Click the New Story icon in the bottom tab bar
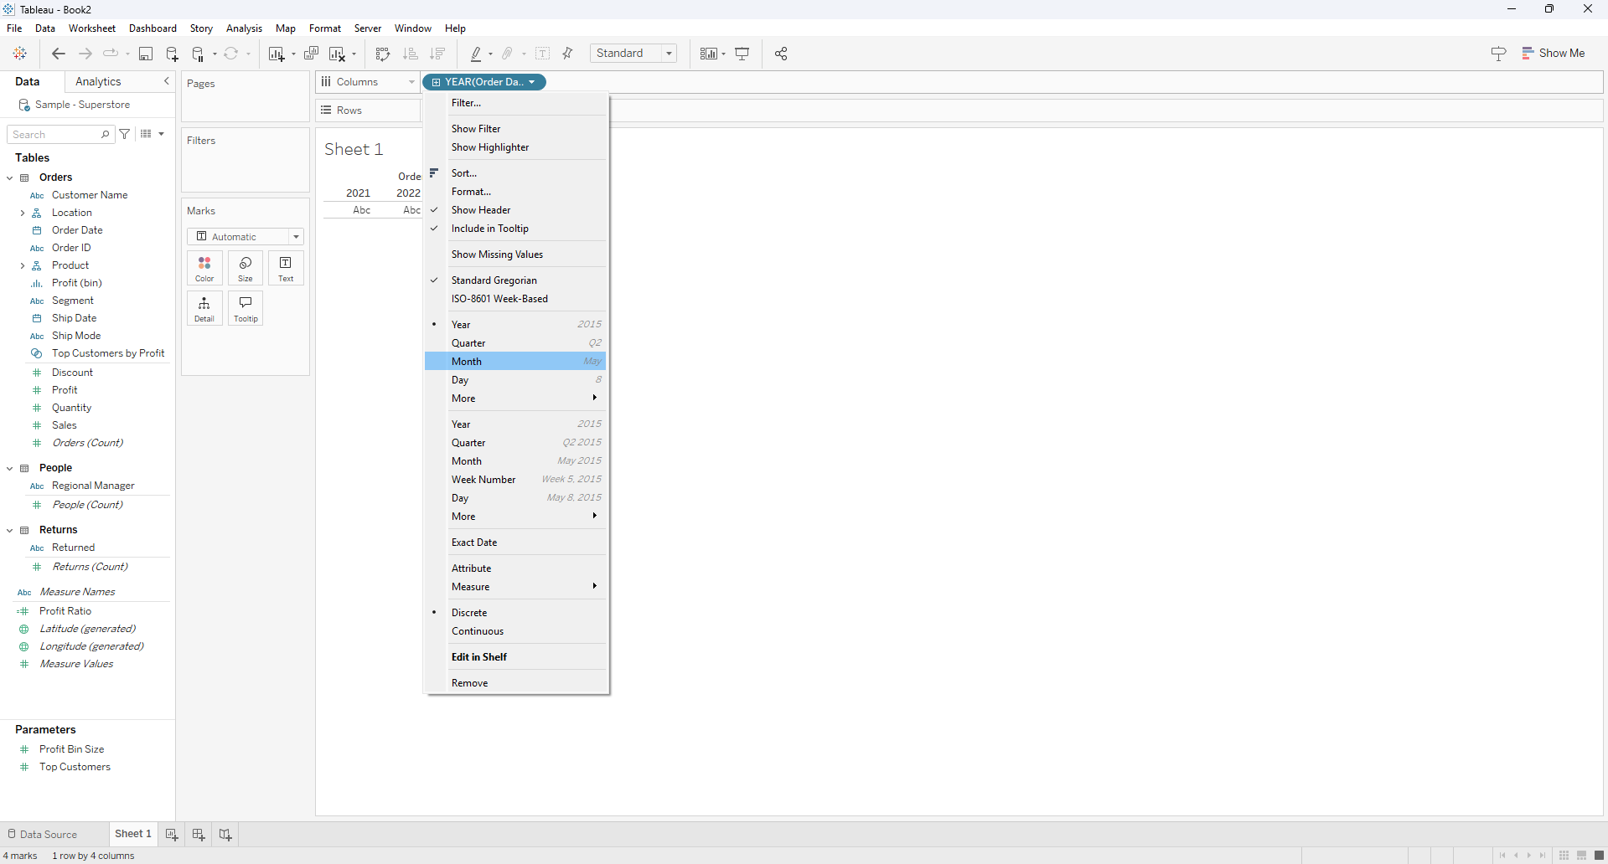 point(225,834)
